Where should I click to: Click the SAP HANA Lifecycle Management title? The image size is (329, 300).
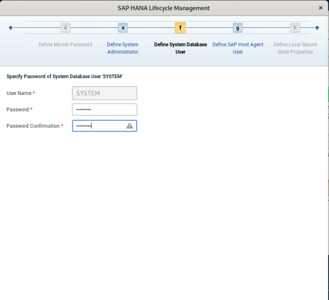pyautogui.click(x=163, y=8)
